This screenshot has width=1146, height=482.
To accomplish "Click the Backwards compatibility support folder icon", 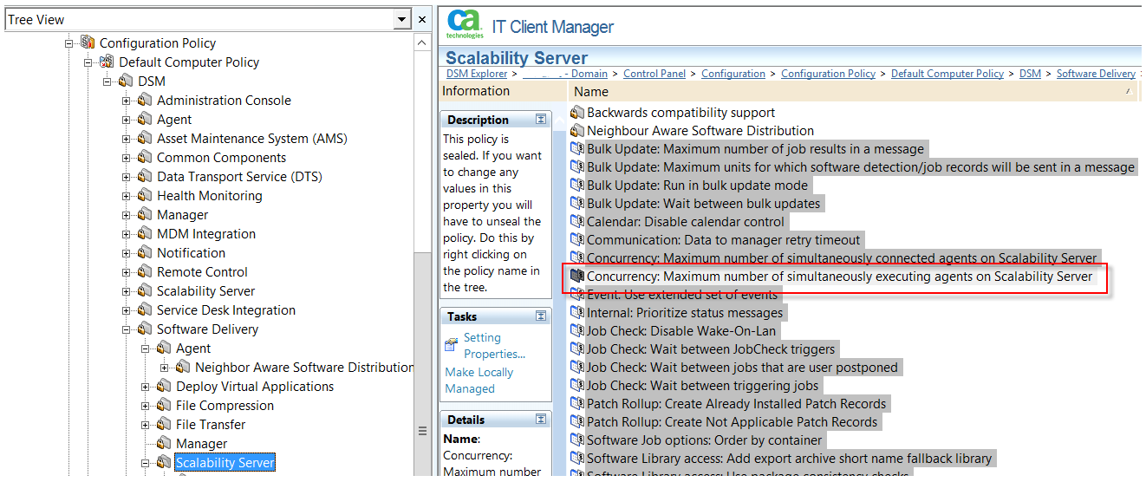I will pos(577,112).
